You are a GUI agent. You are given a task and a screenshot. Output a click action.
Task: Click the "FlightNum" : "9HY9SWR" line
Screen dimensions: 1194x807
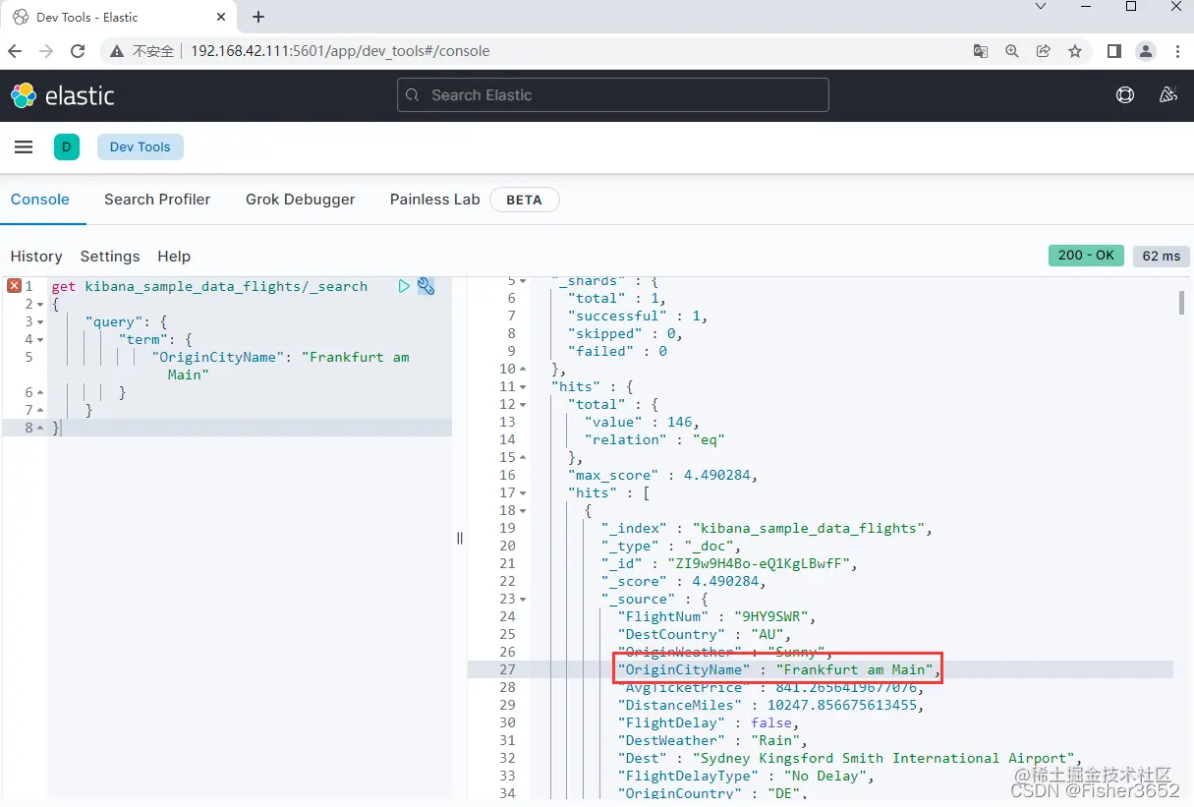coord(717,616)
